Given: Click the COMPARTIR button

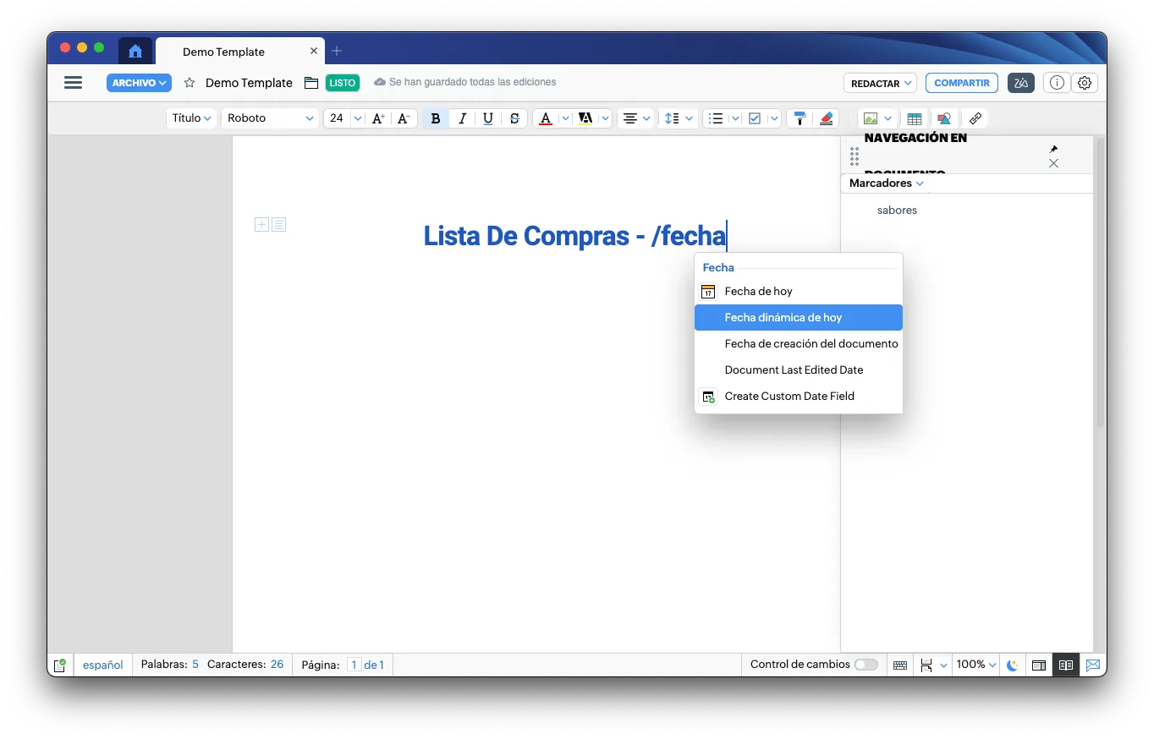Looking at the screenshot, I should pyautogui.click(x=961, y=83).
